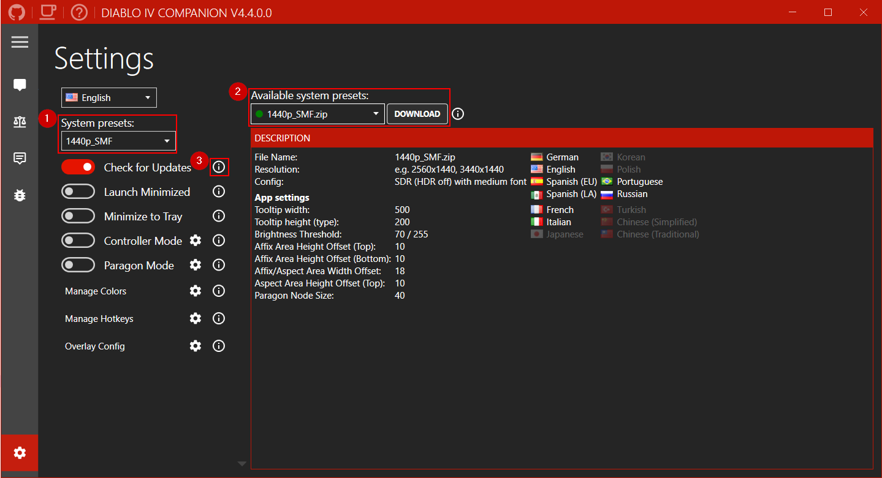Open the hamburger navigation menu

click(x=20, y=42)
